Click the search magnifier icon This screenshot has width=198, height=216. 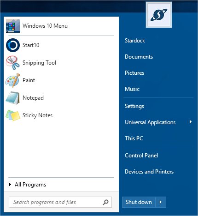click(x=105, y=202)
